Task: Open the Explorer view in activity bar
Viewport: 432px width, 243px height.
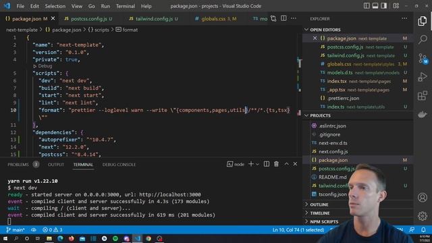Action: 423,21
